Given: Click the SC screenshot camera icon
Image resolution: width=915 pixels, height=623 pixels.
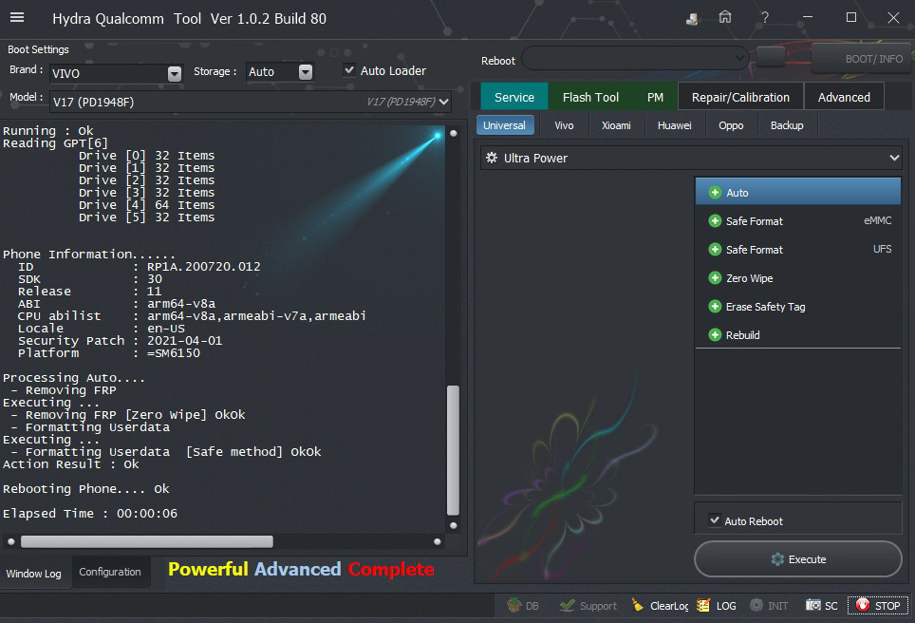Looking at the screenshot, I should click(x=812, y=605).
